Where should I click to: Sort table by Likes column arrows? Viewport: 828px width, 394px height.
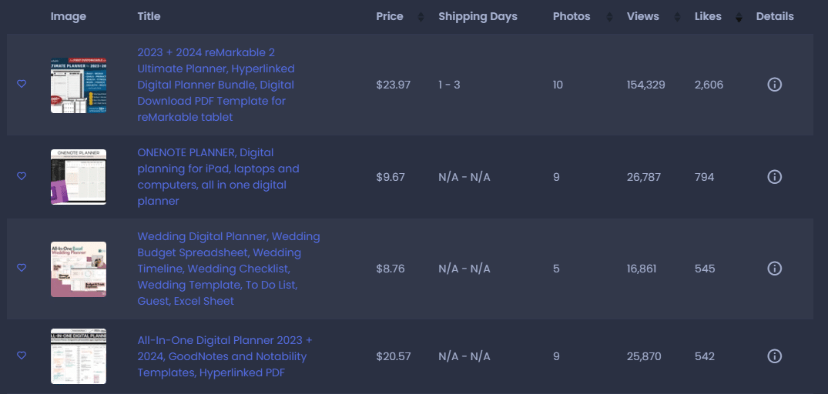(739, 17)
